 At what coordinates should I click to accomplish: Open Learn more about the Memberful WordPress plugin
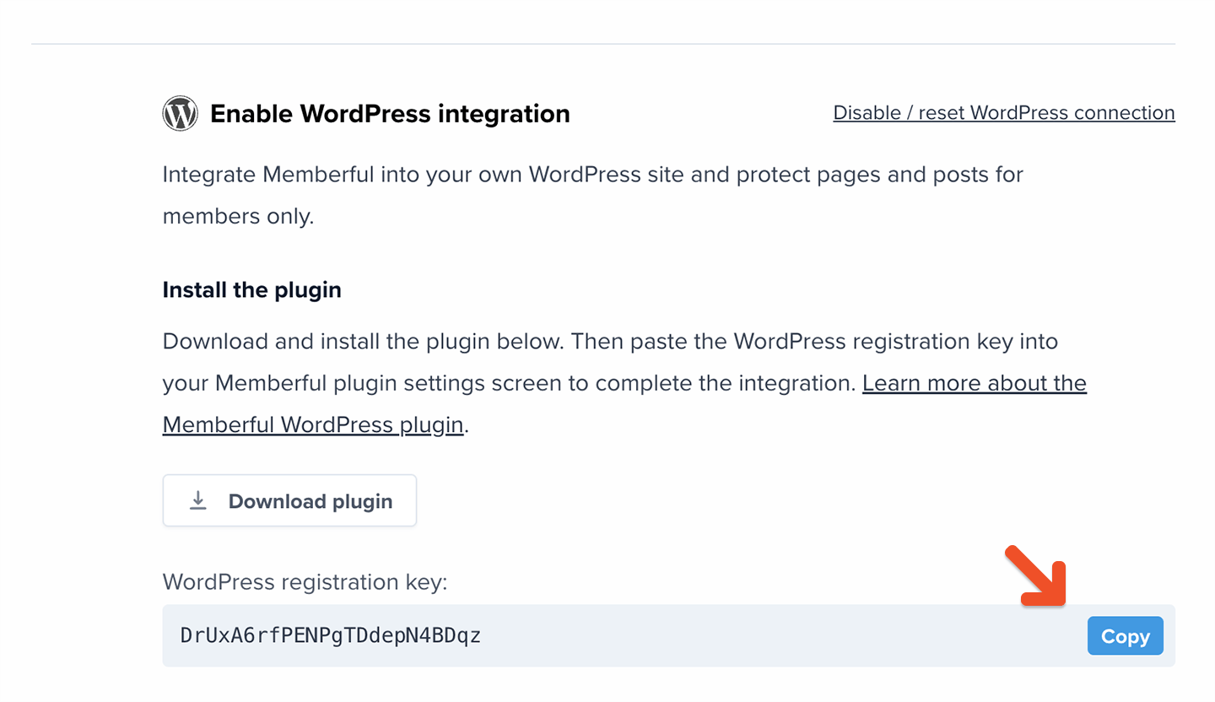pyautogui.click(x=975, y=384)
